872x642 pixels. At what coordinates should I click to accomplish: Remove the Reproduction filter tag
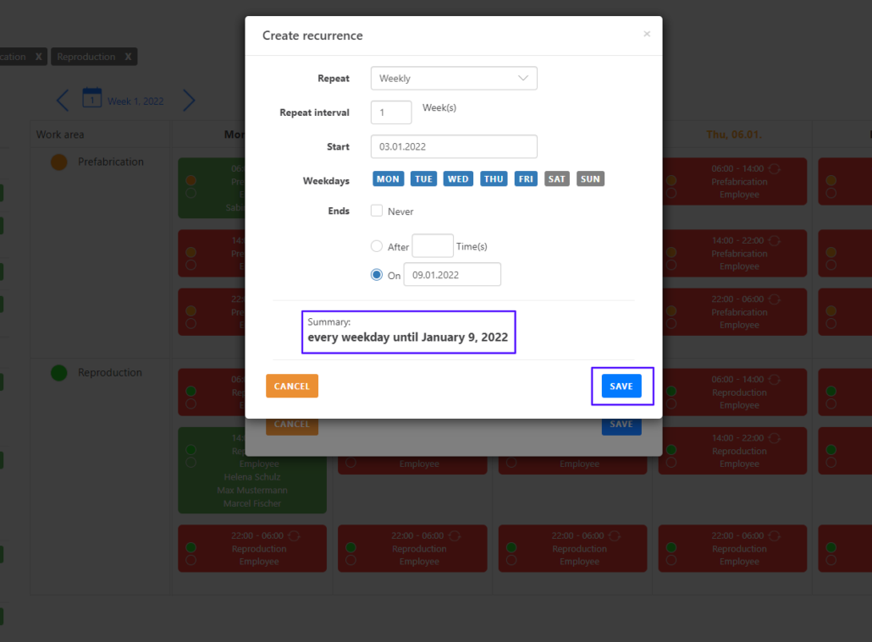(128, 57)
